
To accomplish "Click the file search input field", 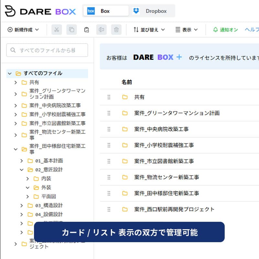I will [x=47, y=50].
